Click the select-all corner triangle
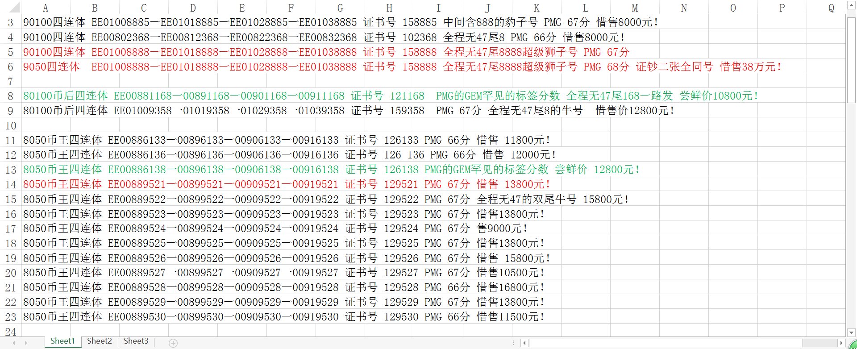The width and height of the screenshot is (857, 349). point(14,8)
